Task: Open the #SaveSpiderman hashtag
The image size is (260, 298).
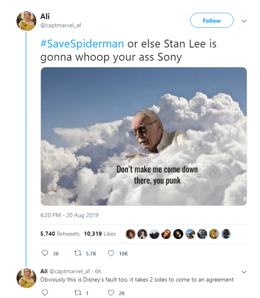Action: click(x=76, y=44)
